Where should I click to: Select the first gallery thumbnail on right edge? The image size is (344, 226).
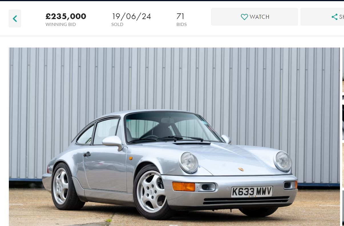click(343, 70)
